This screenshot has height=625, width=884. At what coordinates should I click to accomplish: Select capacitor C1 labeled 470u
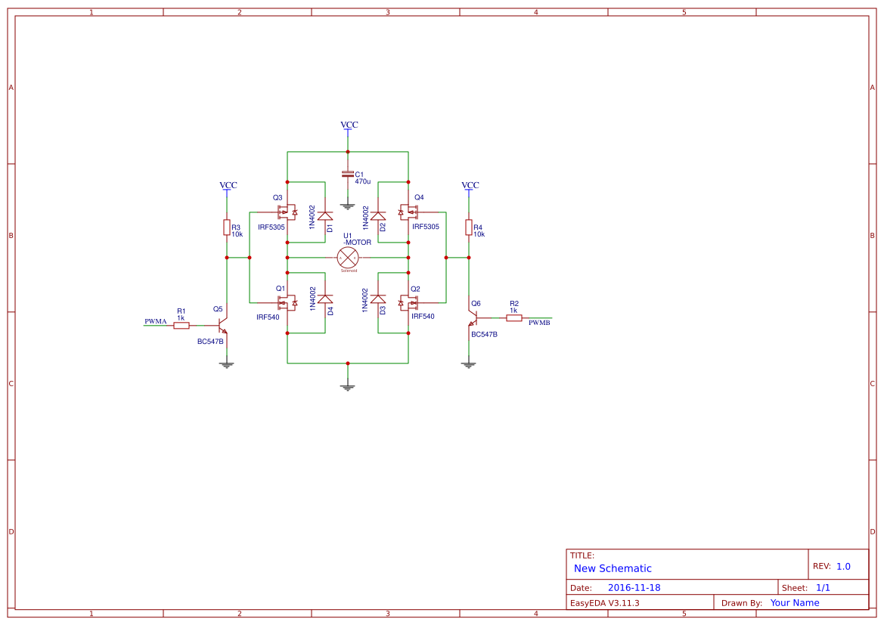(x=348, y=172)
